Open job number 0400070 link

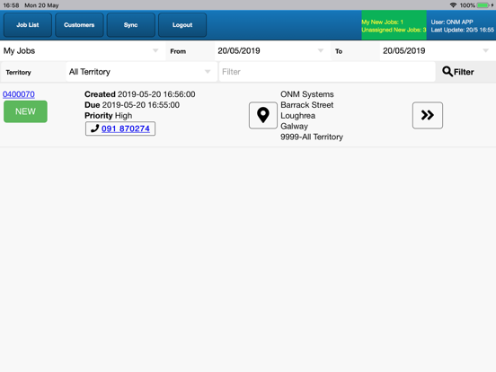coord(19,94)
